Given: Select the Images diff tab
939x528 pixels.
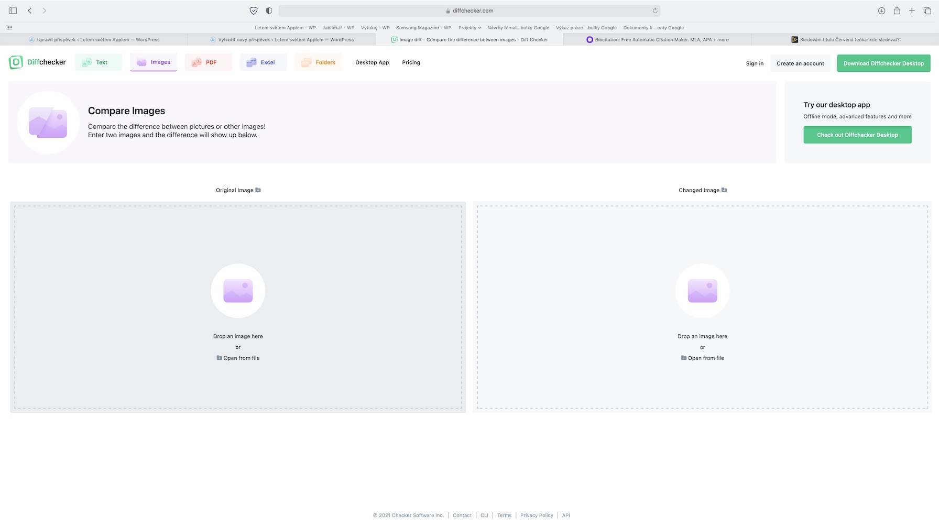Looking at the screenshot, I should coord(154,62).
